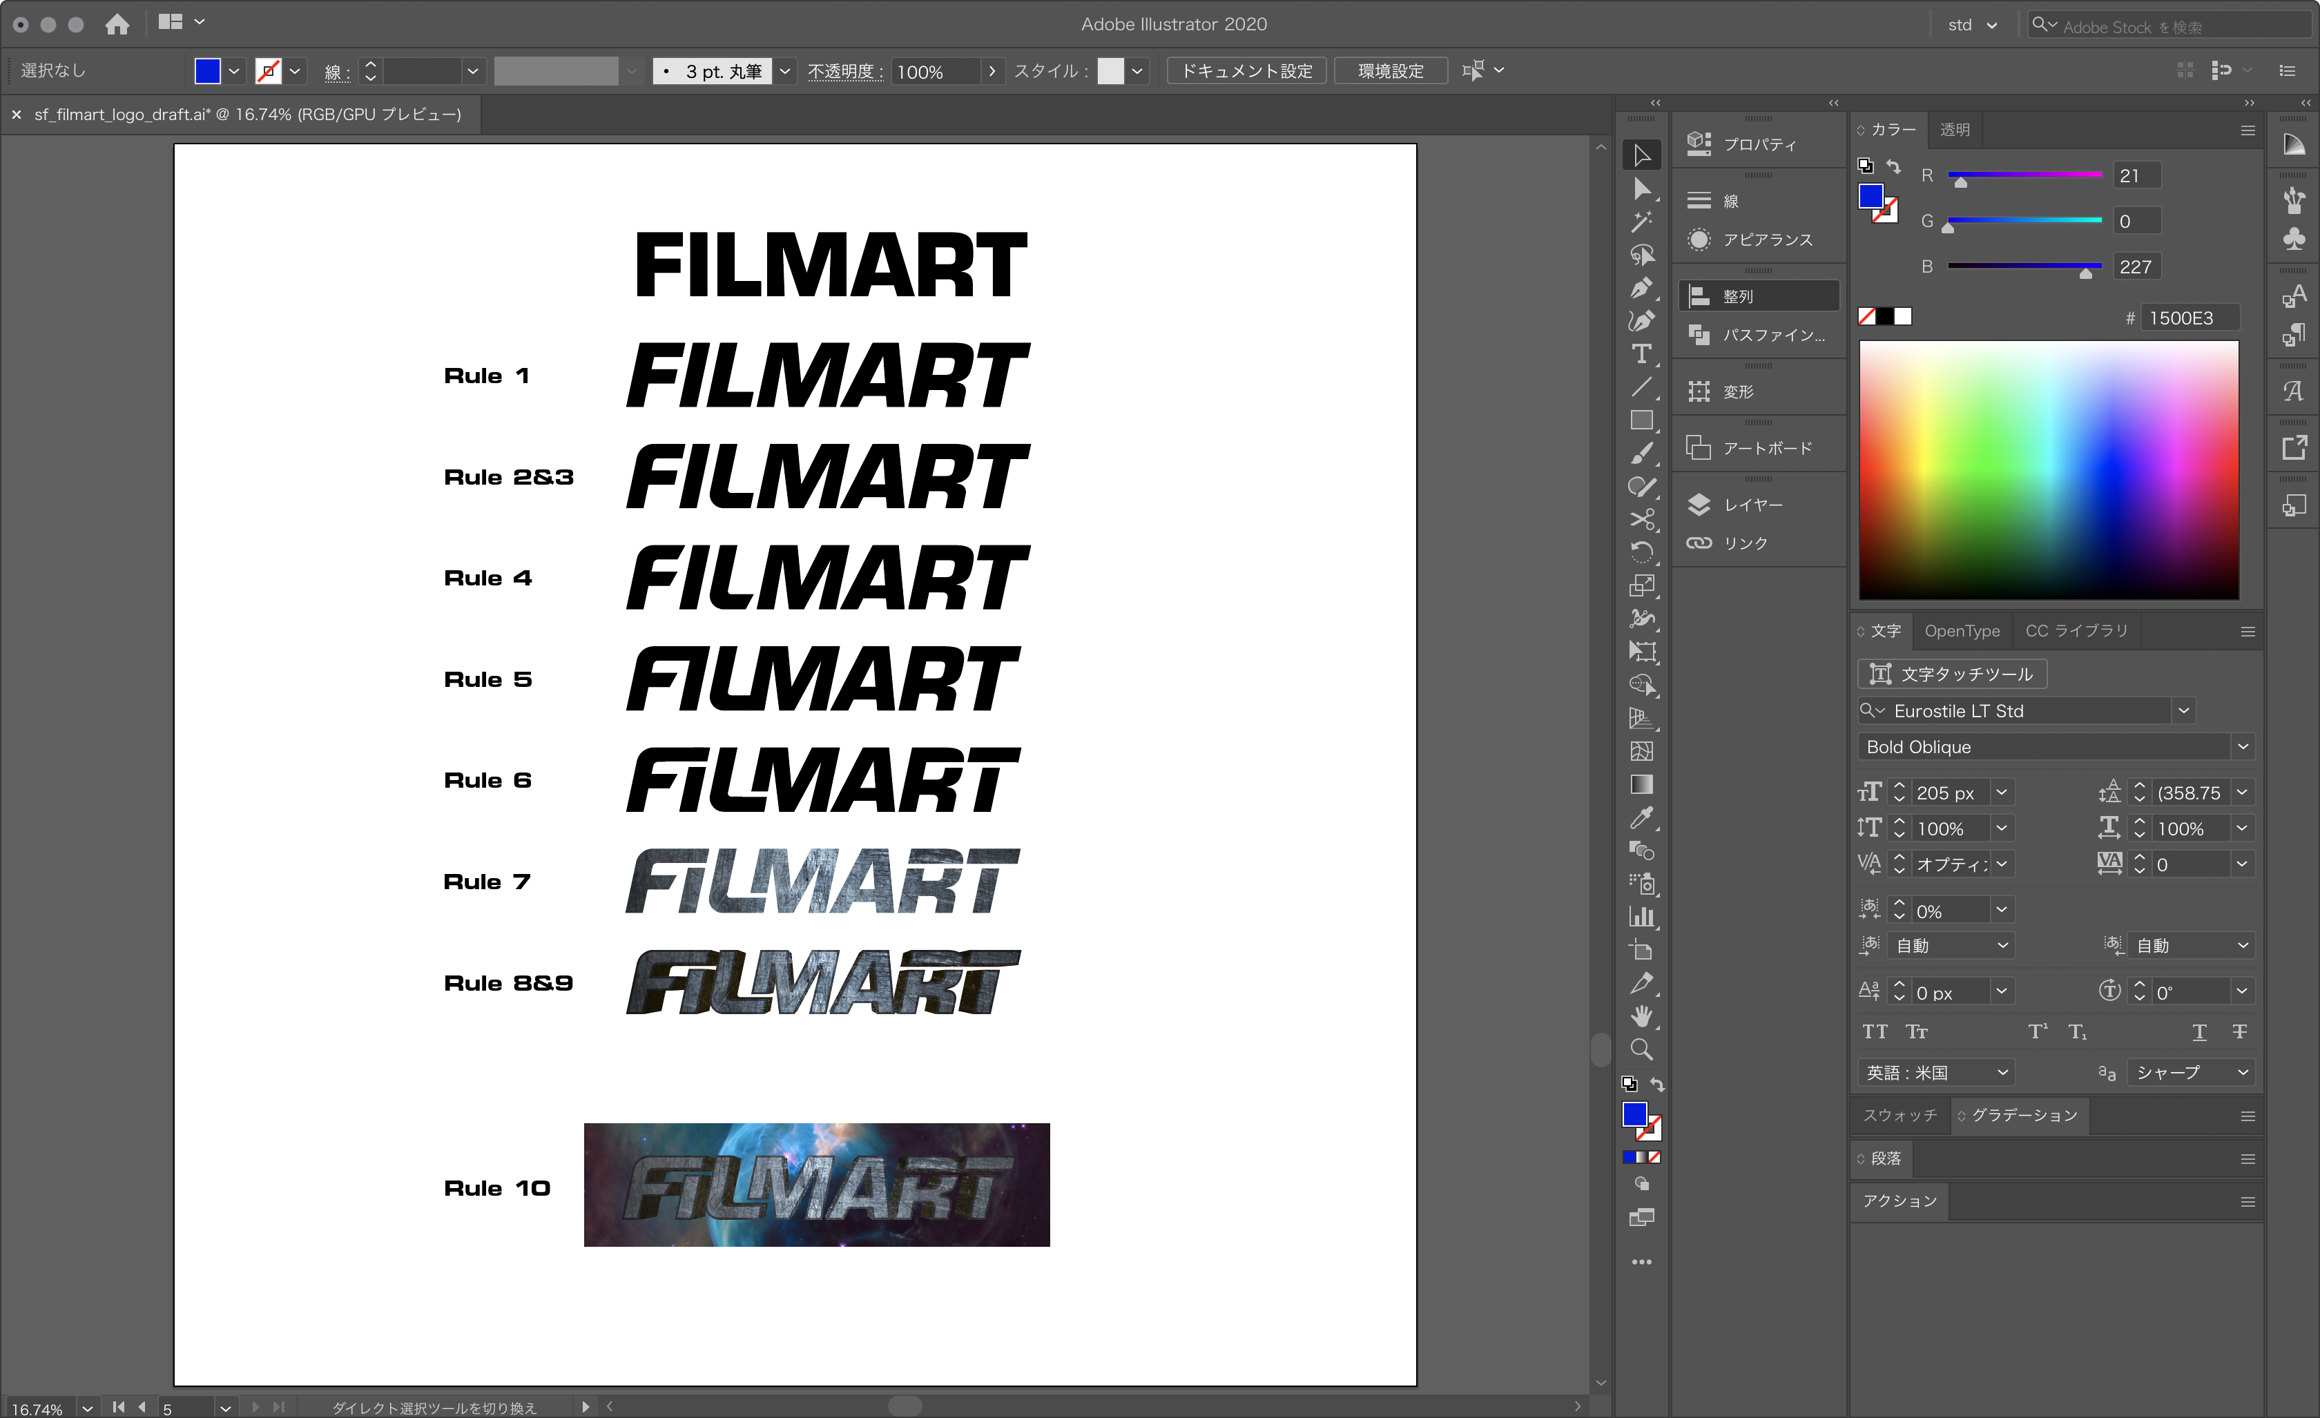Viewport: 2320px width, 1418px height.
Task: Open the font family Eurostile LT Std dropdown
Action: (2183, 711)
